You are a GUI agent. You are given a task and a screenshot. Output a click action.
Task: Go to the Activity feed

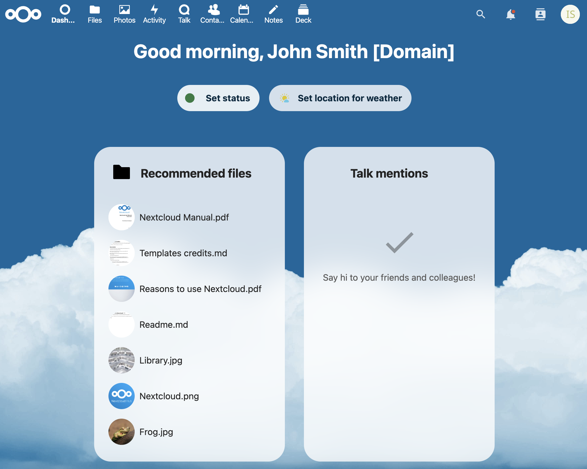[x=154, y=14]
